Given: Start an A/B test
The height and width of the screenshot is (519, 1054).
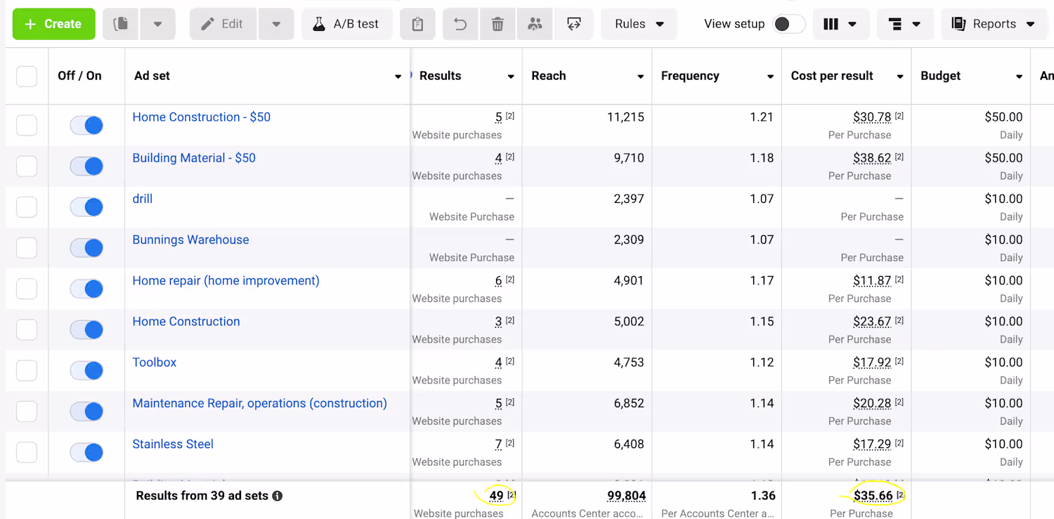Looking at the screenshot, I should pos(346,24).
